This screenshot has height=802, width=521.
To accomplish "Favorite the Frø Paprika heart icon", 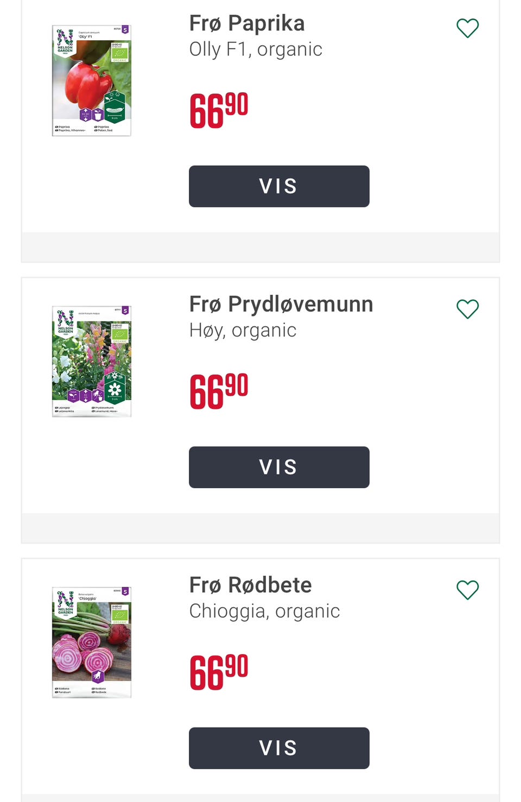I will (467, 28).
